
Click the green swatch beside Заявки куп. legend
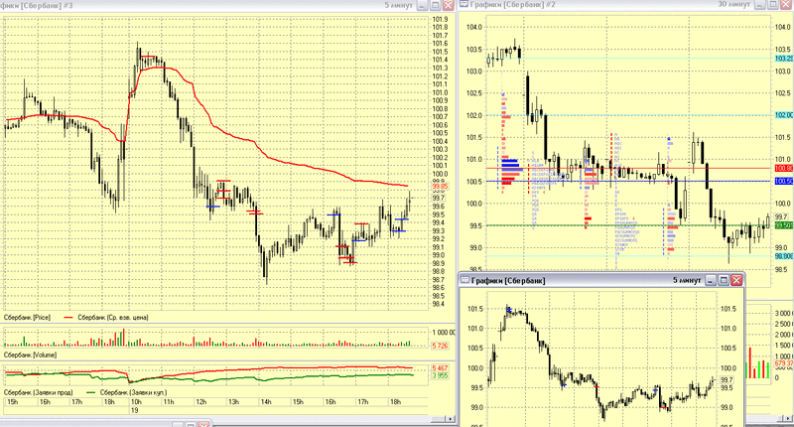(x=90, y=392)
